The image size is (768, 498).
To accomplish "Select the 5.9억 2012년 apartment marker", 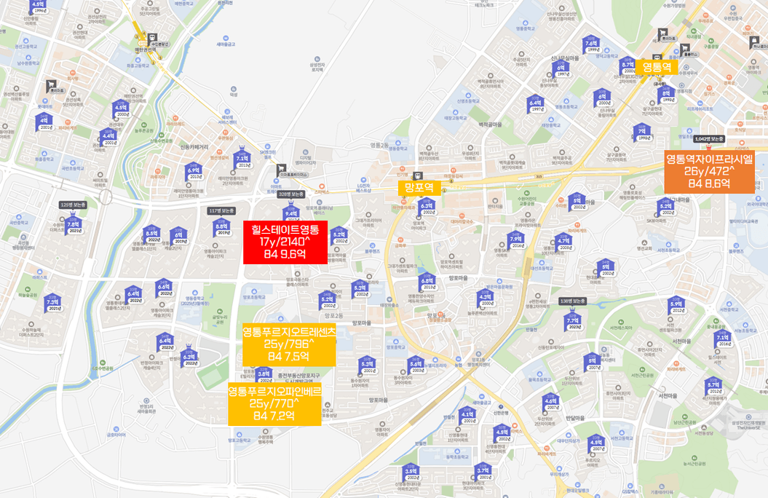I will coord(677,306).
